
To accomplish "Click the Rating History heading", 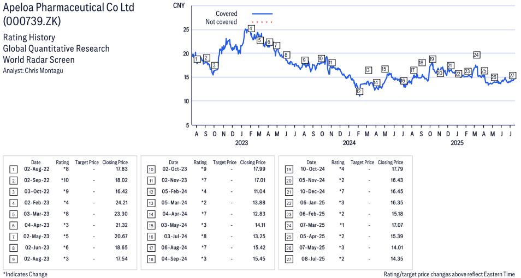I will [x=29, y=37].
